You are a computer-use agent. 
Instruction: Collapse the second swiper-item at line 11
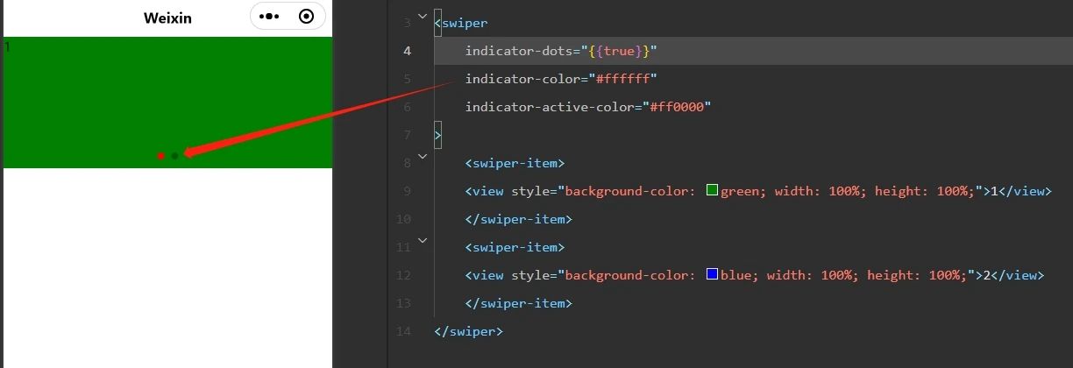point(423,240)
